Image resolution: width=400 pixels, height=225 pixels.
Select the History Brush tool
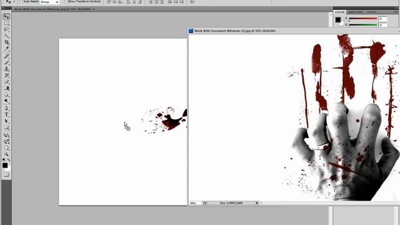point(6,75)
